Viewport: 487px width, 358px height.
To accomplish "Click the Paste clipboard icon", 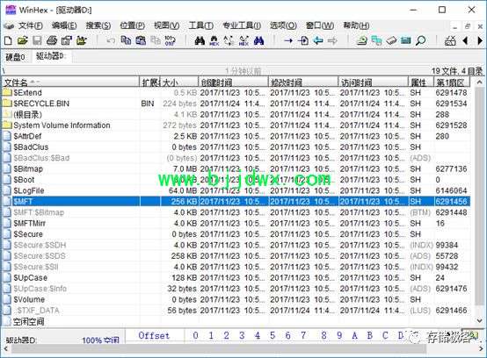I will pyautogui.click(x=141, y=40).
